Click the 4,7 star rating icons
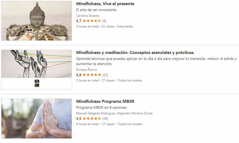This screenshot has width=239, height=143. 92,21
